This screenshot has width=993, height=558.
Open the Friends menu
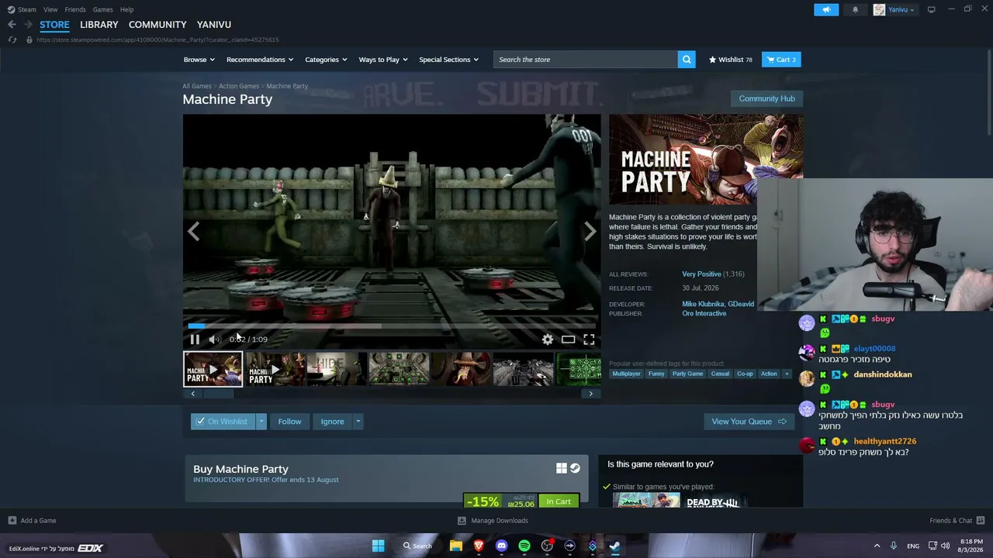pyautogui.click(x=75, y=9)
